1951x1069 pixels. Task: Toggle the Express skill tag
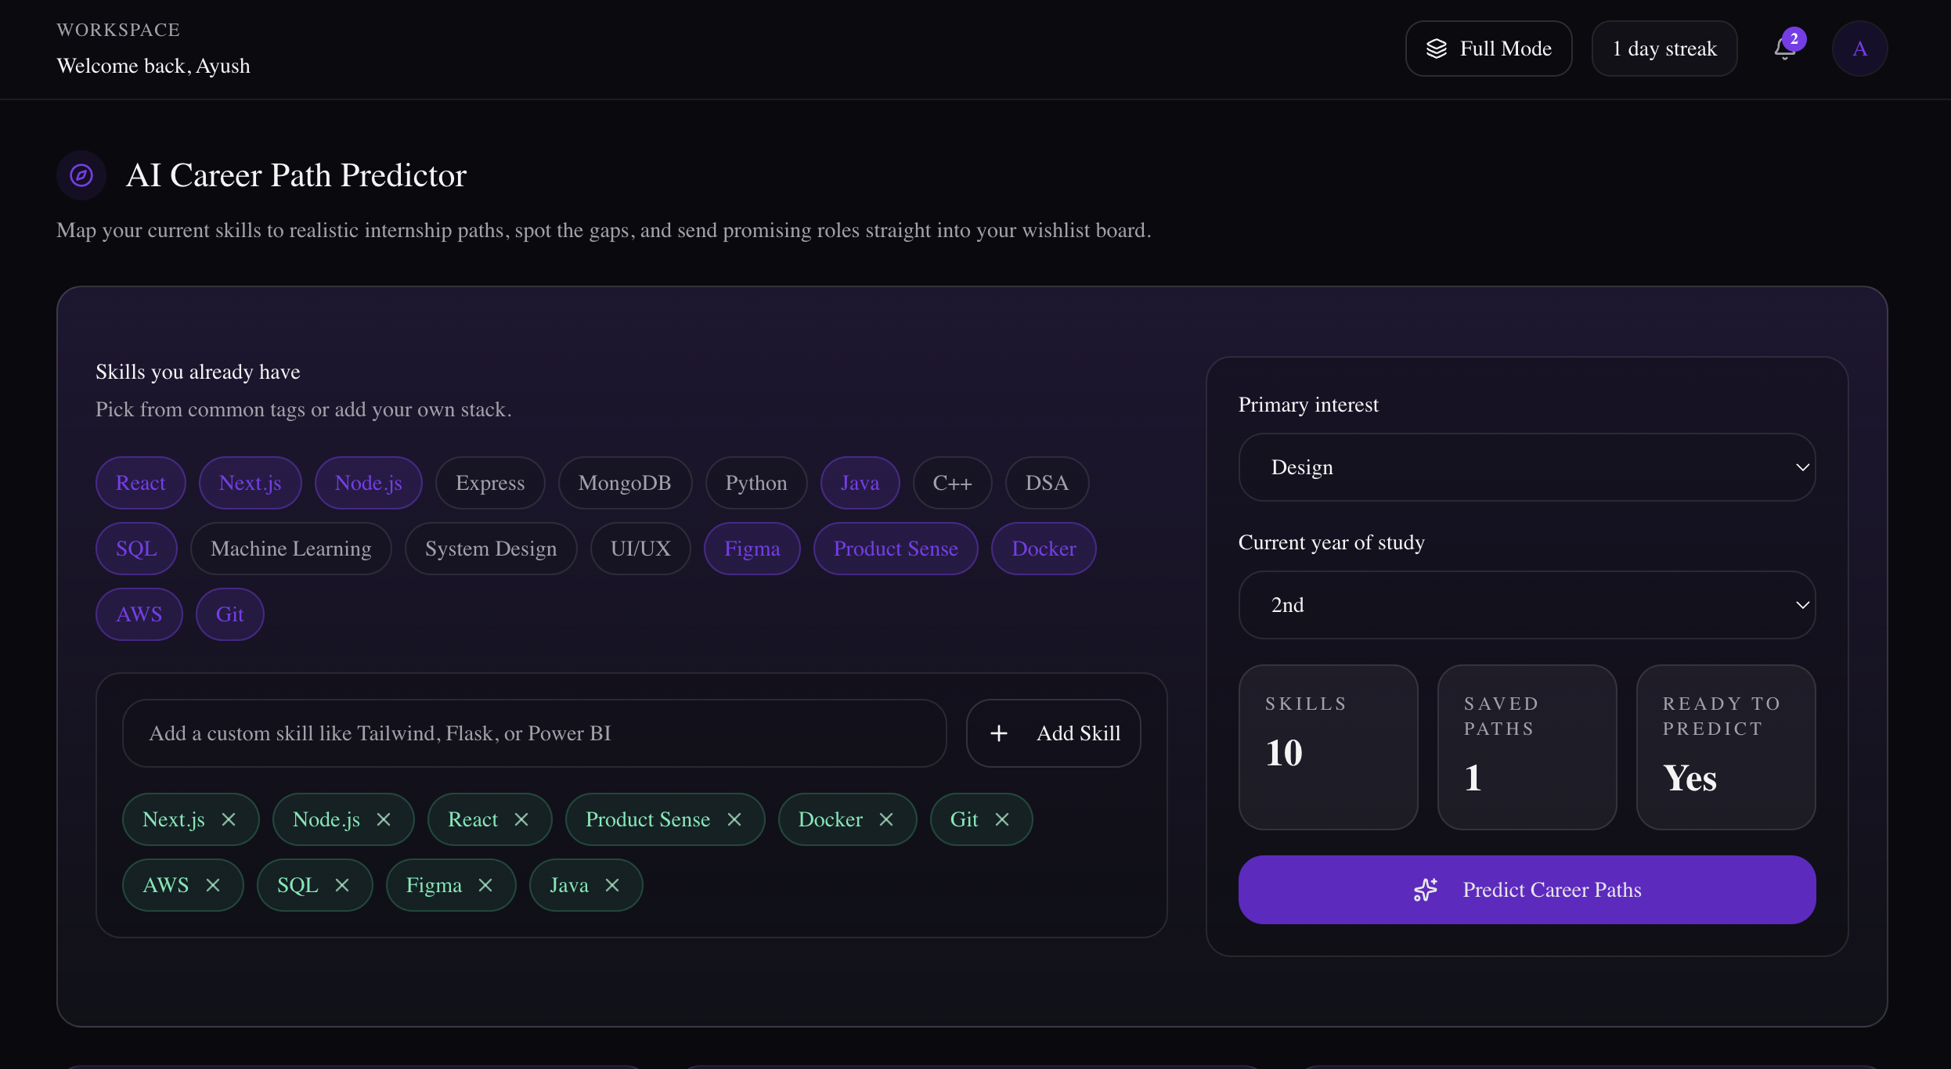click(x=490, y=483)
